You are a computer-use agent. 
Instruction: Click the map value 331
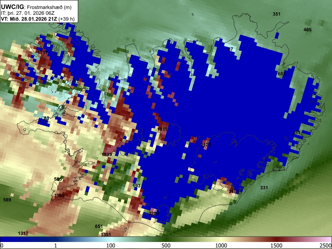click(264, 188)
